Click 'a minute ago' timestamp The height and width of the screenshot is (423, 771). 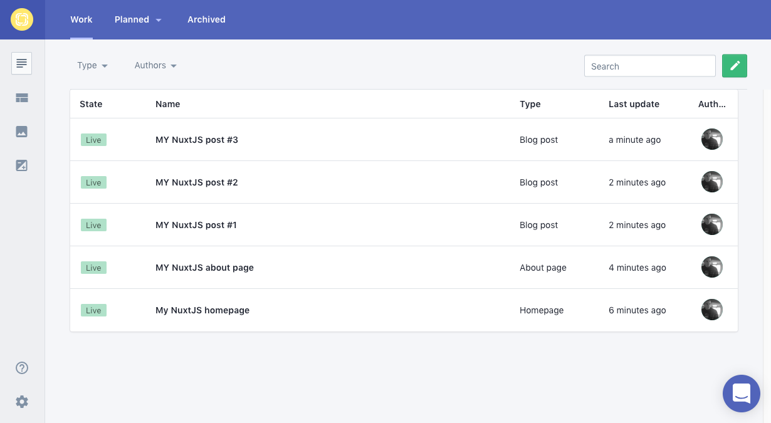pos(634,140)
